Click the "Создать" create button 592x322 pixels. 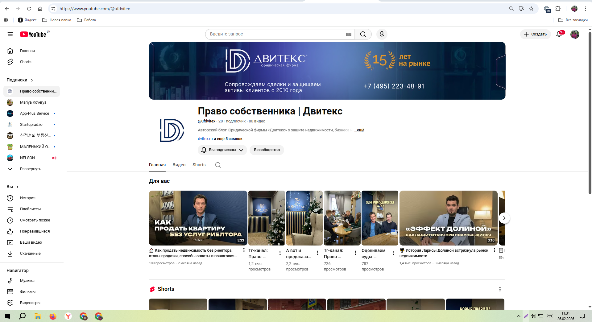click(x=535, y=34)
